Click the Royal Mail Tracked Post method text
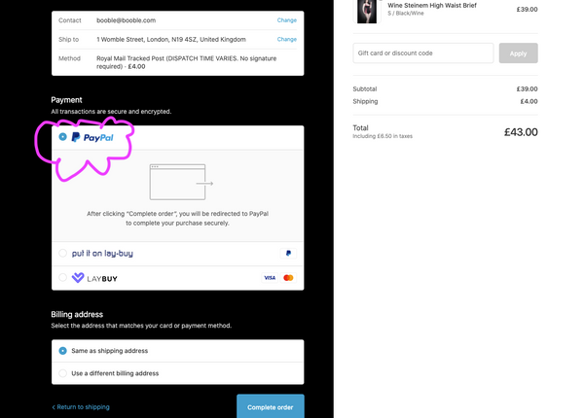Viewport: 584px width, 418px height. point(187,62)
